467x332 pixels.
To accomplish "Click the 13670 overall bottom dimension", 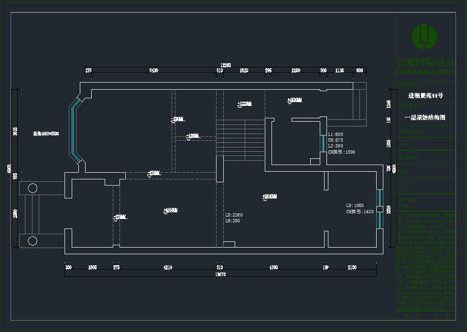I will point(220,274).
